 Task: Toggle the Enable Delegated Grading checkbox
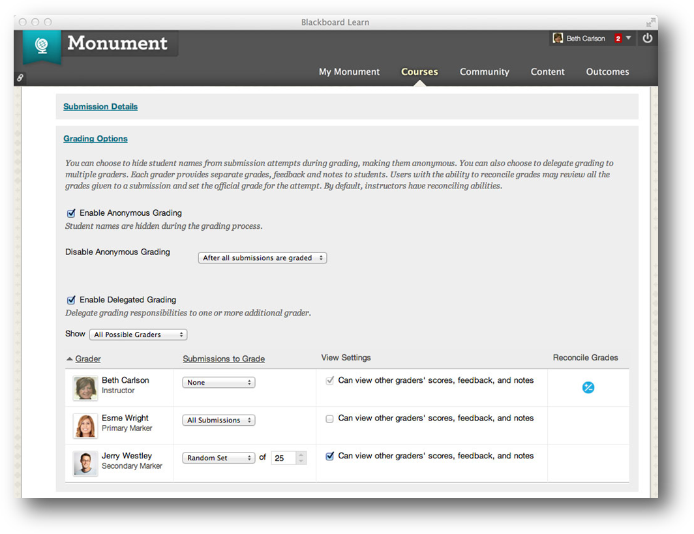(71, 300)
